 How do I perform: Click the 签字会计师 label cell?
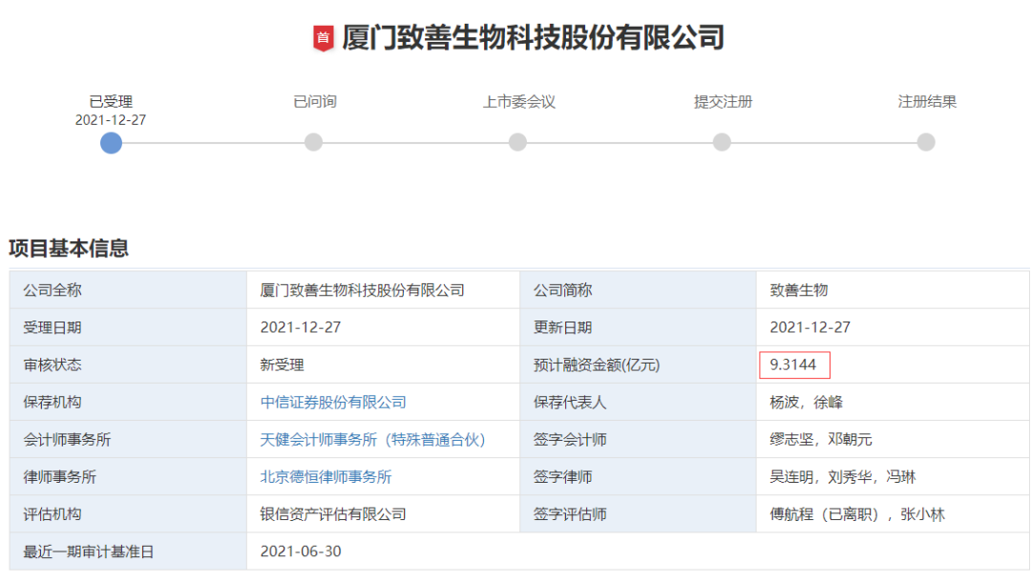coord(638,440)
